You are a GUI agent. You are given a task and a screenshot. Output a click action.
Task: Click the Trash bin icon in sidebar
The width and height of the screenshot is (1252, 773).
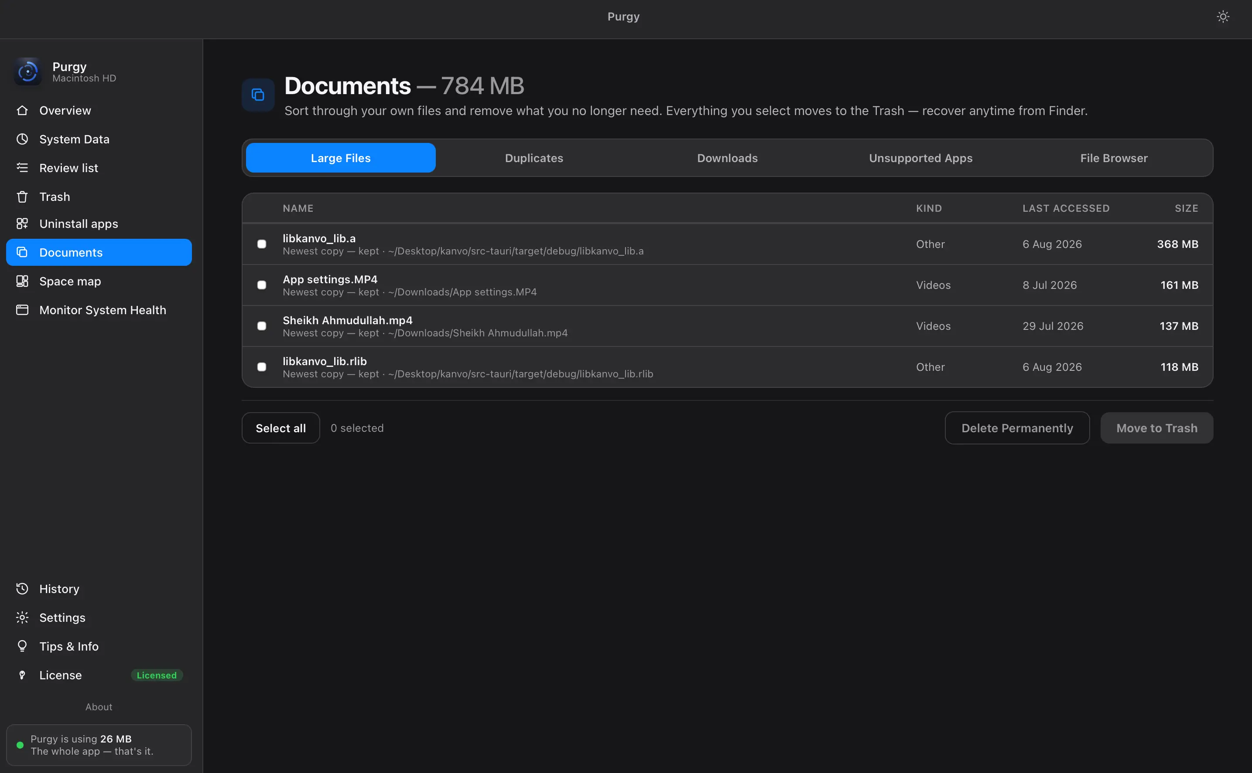(x=22, y=197)
